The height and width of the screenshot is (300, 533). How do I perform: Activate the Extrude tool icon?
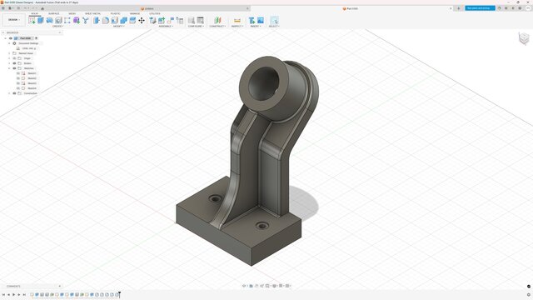coord(41,20)
